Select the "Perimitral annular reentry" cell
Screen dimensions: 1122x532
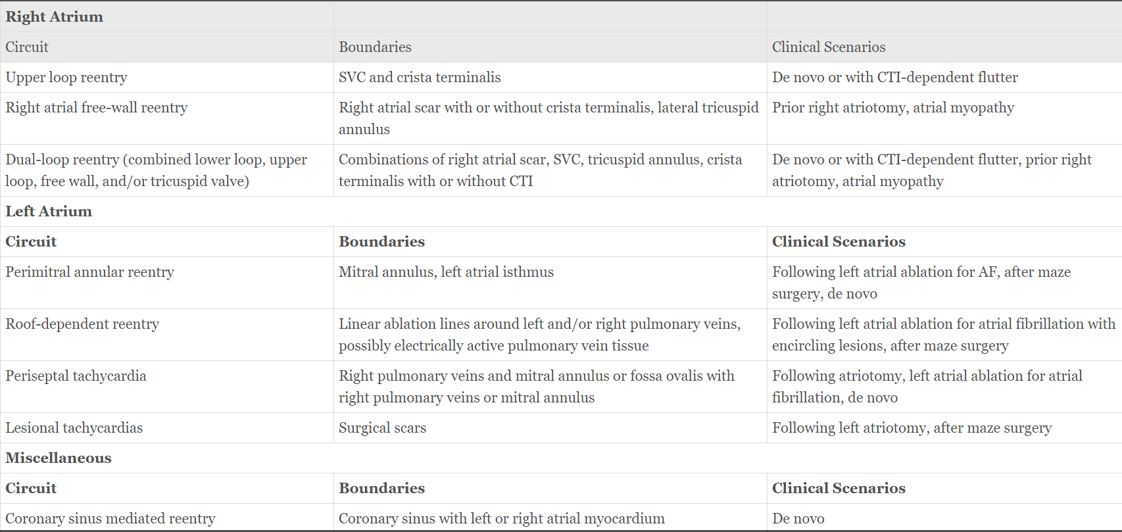90,272
